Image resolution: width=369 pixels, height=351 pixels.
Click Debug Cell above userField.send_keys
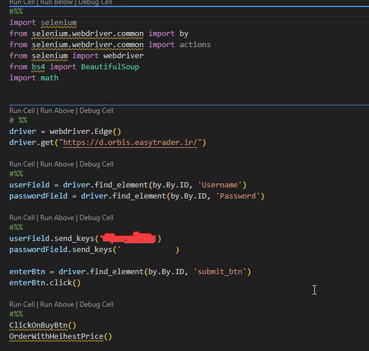[97, 218]
